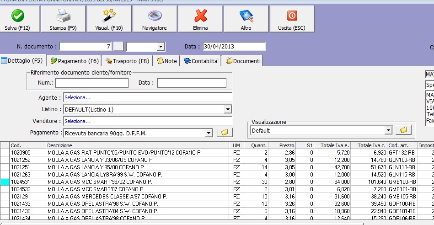Click the green checkmark Salva (F12) icon
The image size is (434, 225).
point(18,16)
